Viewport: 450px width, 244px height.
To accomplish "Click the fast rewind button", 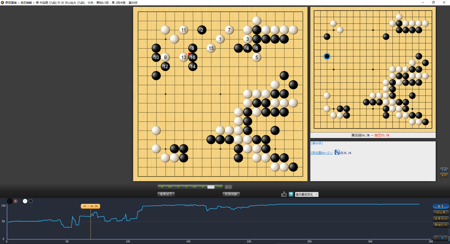I will pyautogui.click(x=170, y=187).
